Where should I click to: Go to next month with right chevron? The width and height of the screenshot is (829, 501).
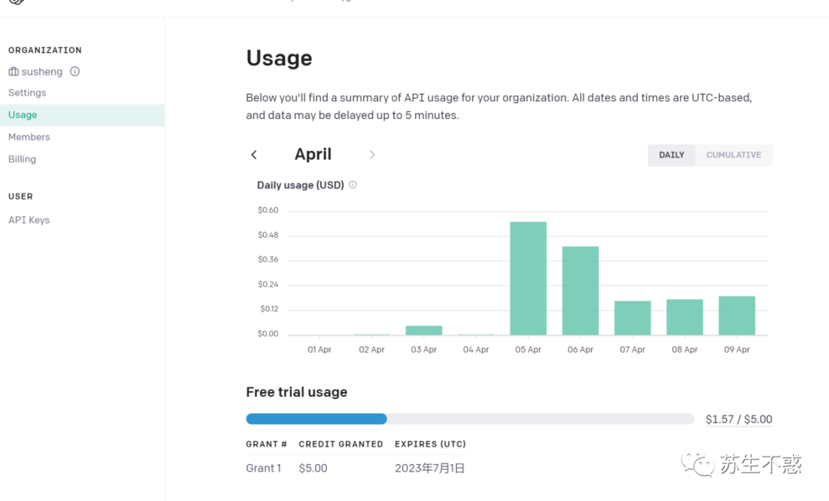(x=372, y=155)
